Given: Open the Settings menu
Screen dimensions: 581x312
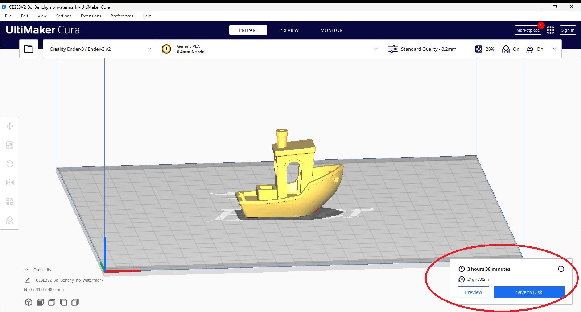Looking at the screenshot, I should click(x=64, y=16).
